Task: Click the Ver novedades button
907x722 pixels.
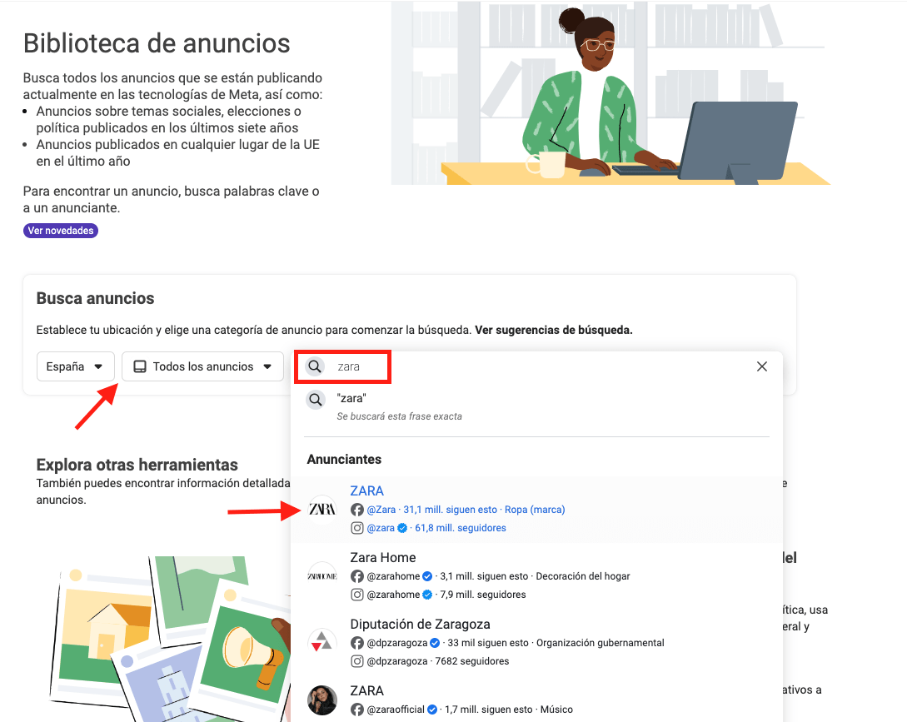Action: click(61, 230)
